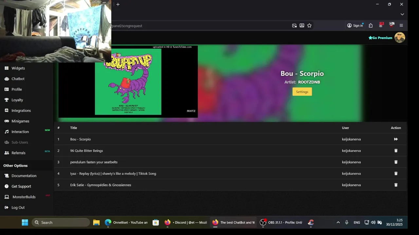Click the taskbar Search box
This screenshot has width=419, height=235.
pyautogui.click(x=61, y=223)
